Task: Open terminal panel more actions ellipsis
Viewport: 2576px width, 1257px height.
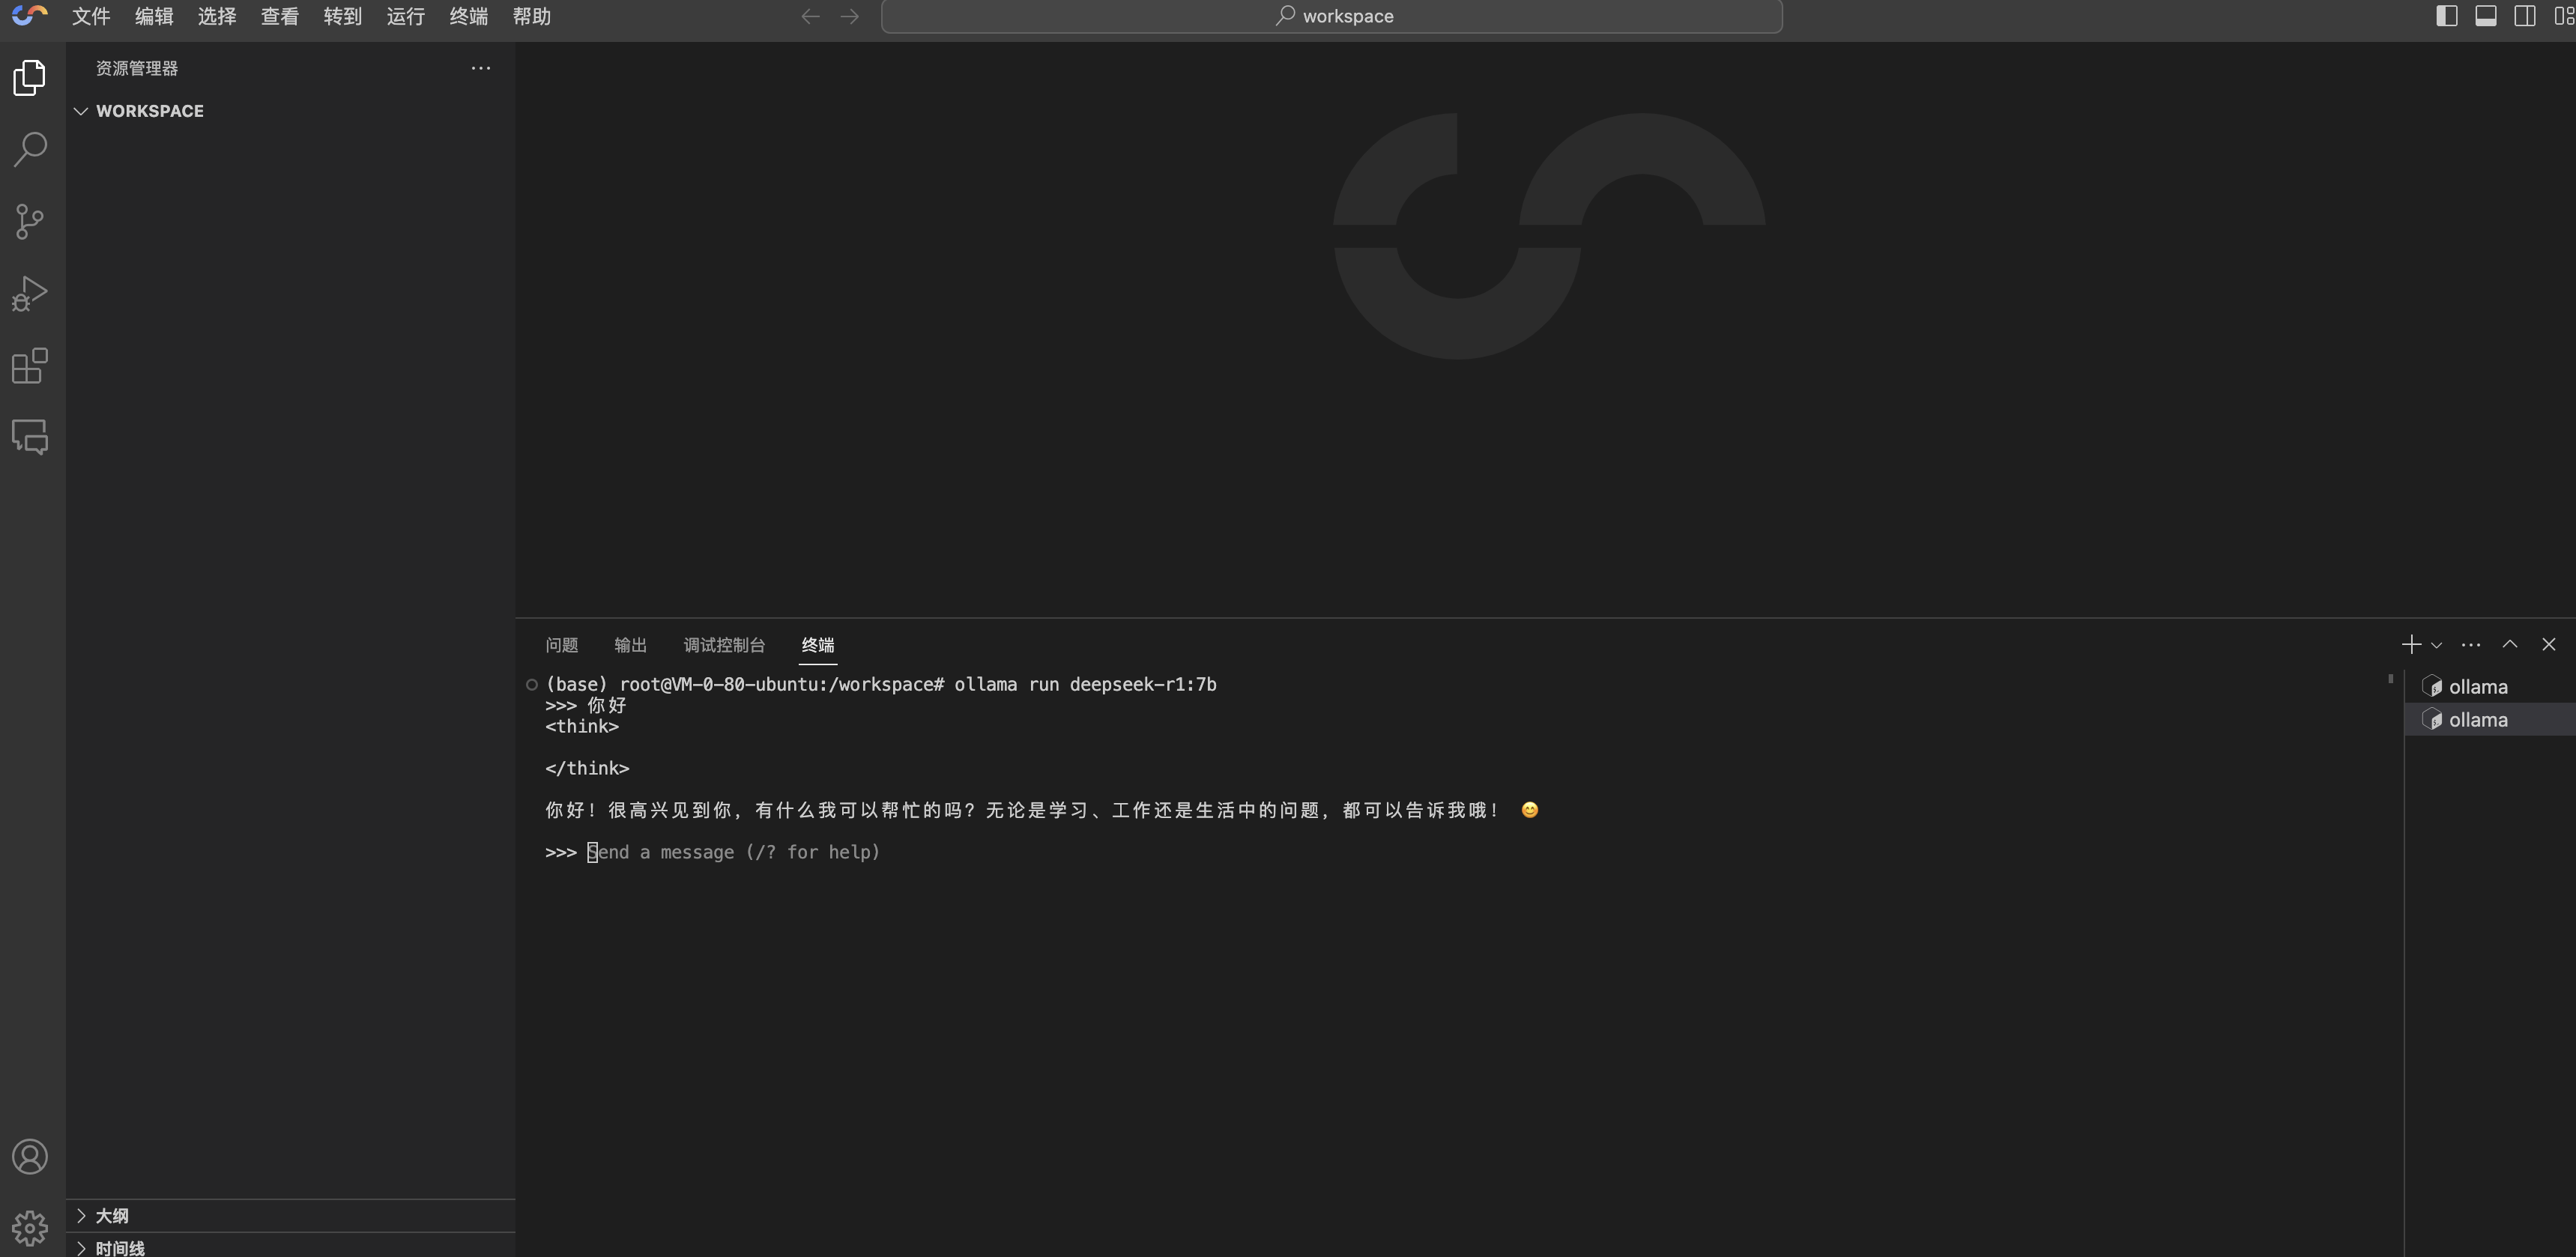Action: click(2471, 644)
